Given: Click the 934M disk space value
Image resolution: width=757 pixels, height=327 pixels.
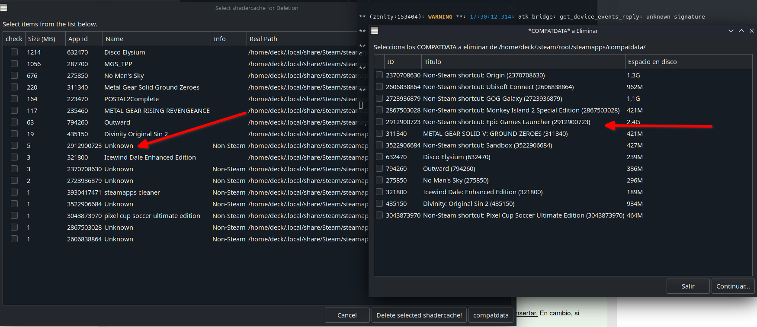Looking at the screenshot, I should pyautogui.click(x=635, y=204).
